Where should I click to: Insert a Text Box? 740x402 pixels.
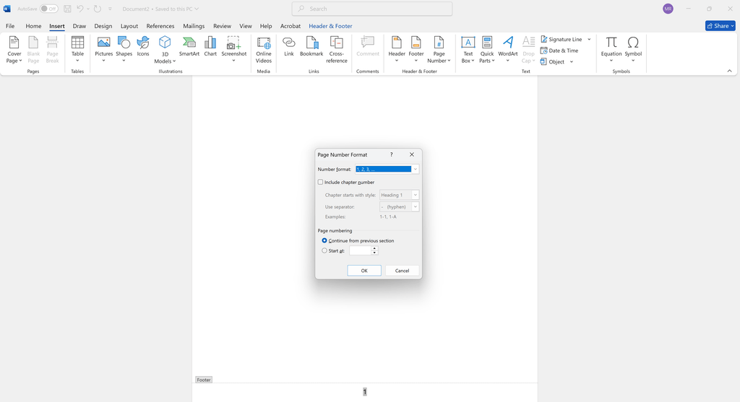pos(468,50)
